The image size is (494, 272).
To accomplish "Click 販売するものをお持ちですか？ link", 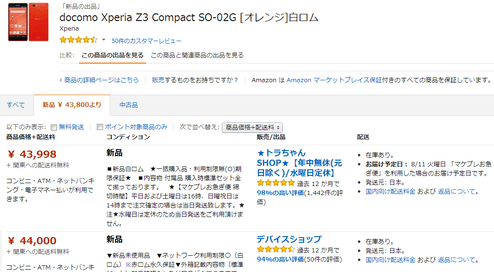I will coord(195,80).
